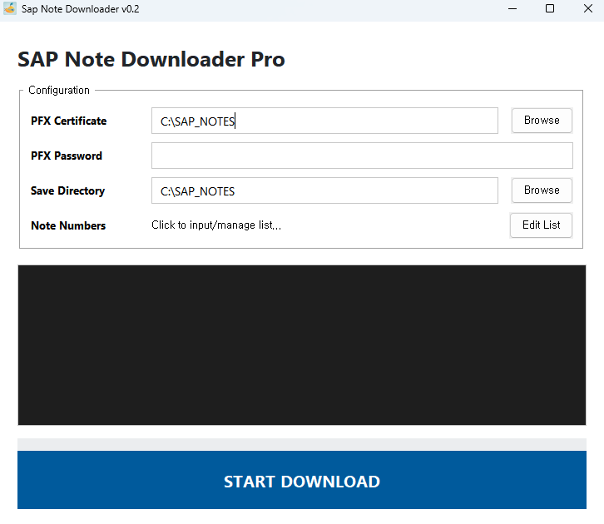
Task: Click the Save Directory label
Action: coord(67,191)
